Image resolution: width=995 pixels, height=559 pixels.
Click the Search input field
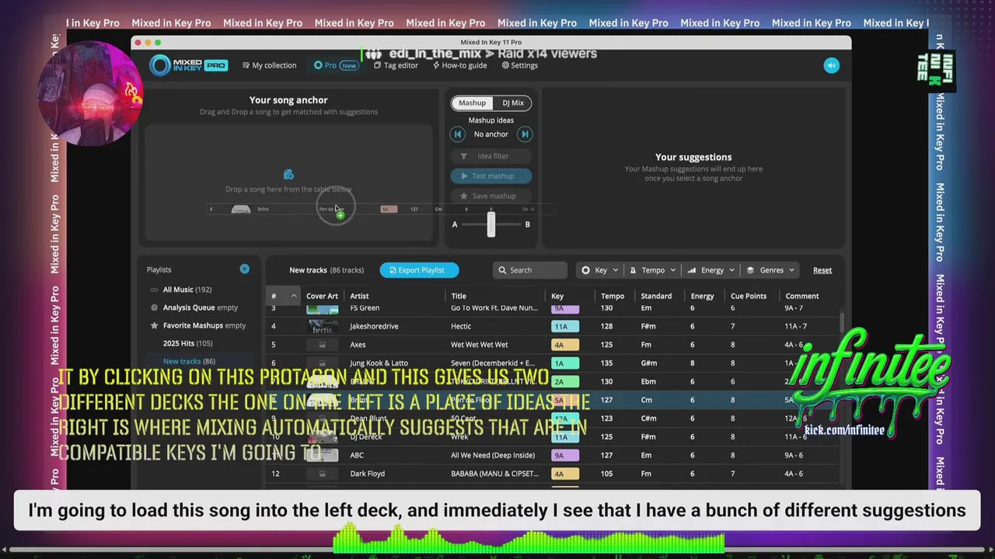(530, 270)
